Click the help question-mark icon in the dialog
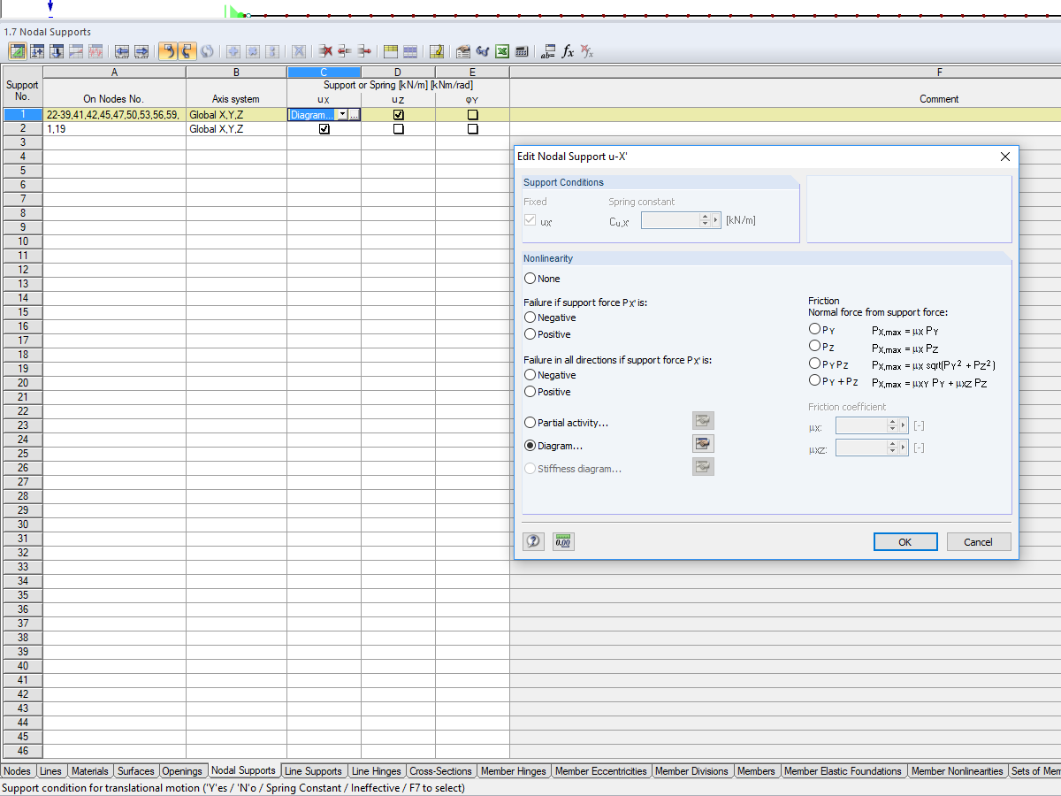The image size is (1061, 796). pos(533,541)
